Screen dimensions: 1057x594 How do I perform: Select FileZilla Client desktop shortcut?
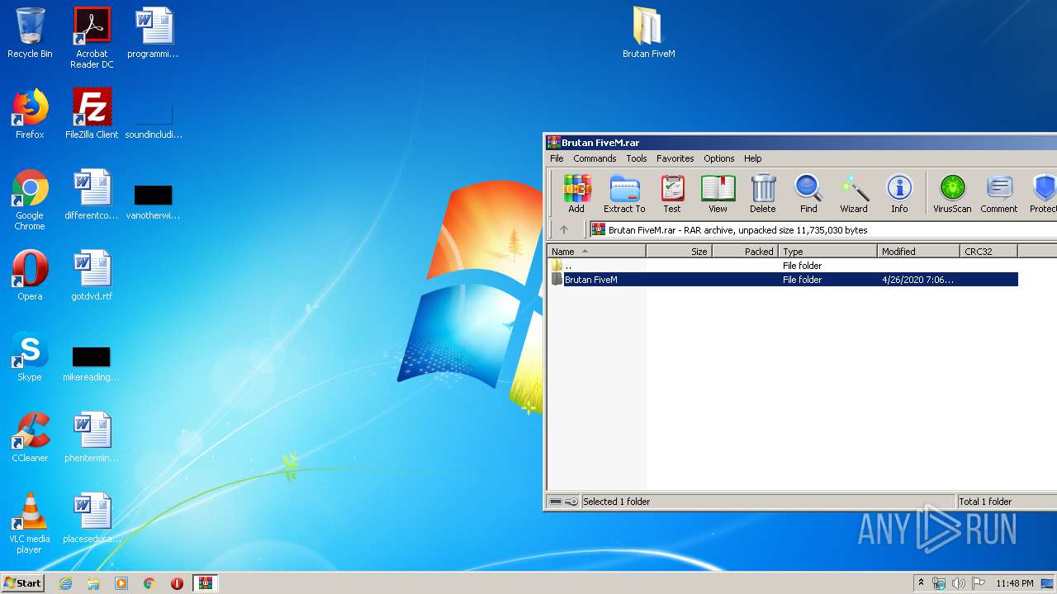coord(92,114)
